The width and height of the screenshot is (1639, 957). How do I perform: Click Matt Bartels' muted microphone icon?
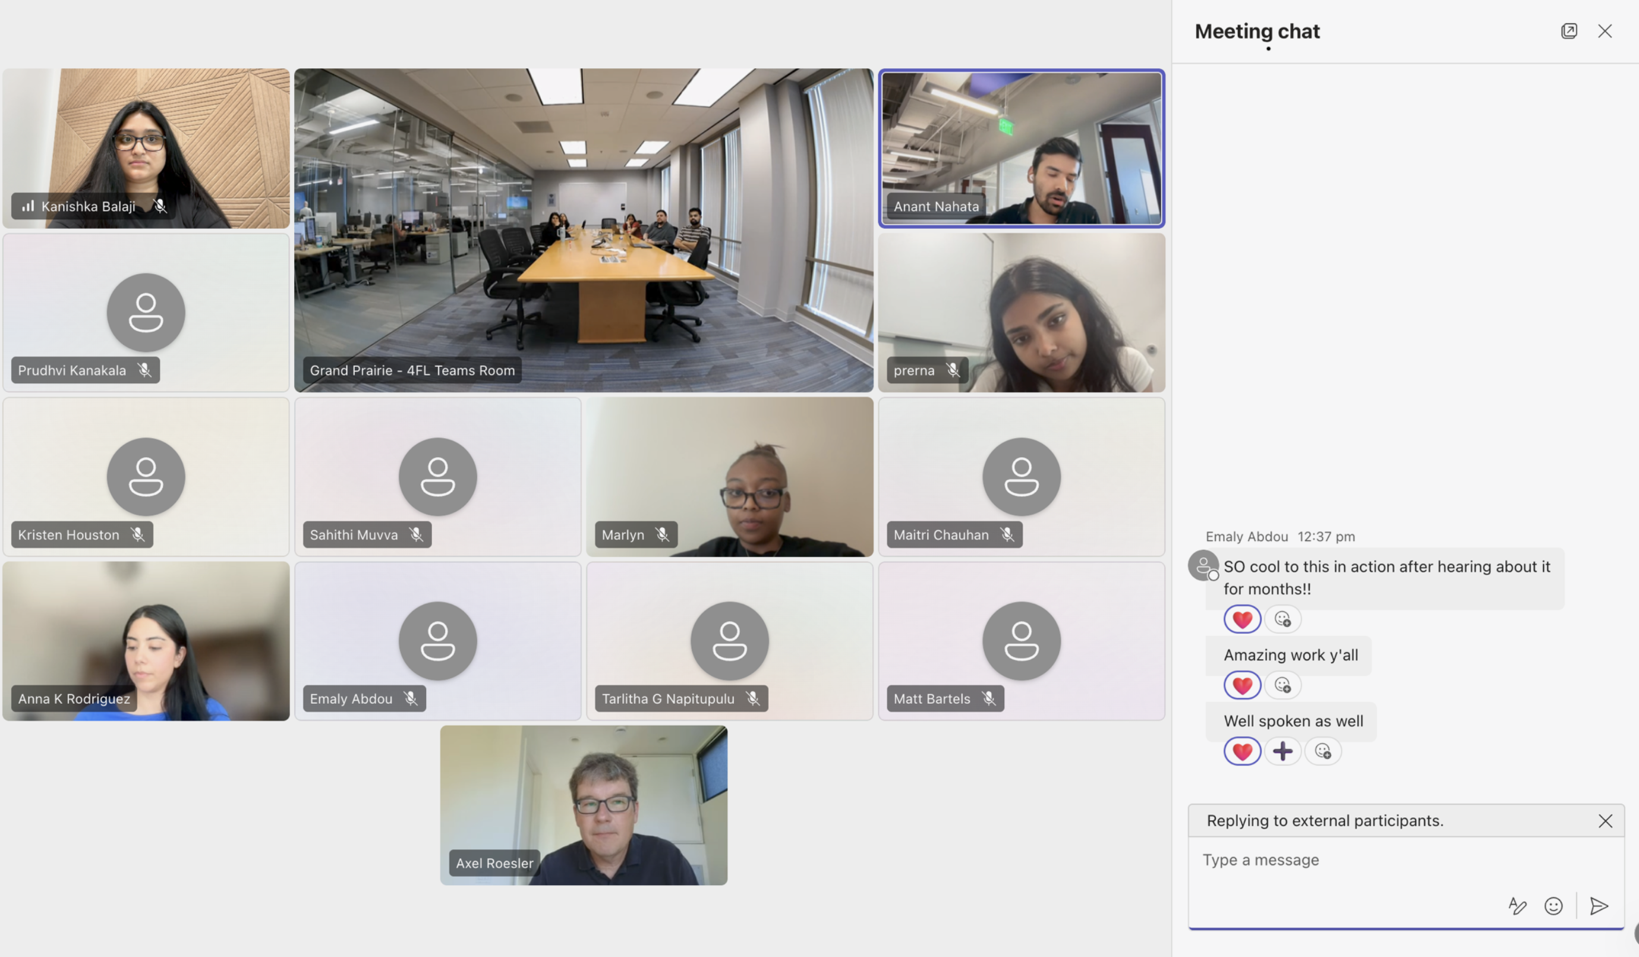(989, 698)
